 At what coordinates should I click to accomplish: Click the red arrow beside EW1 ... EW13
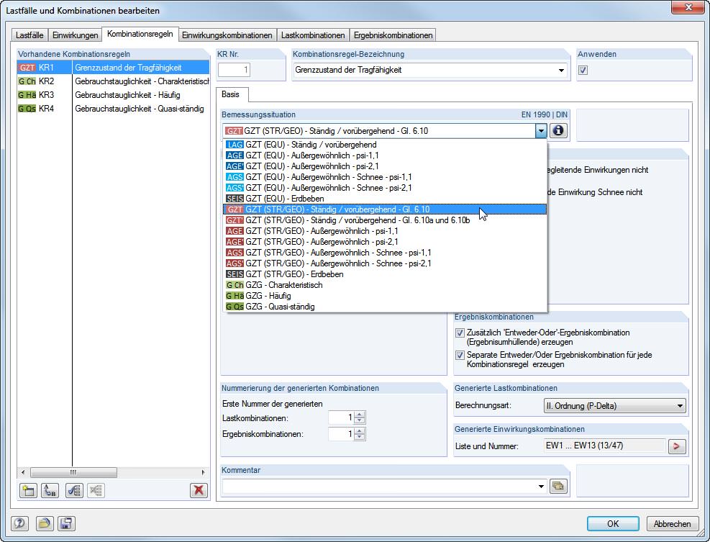(x=677, y=446)
